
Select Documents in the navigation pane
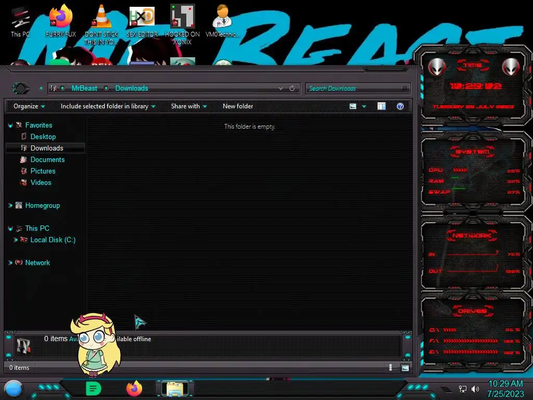(47, 159)
